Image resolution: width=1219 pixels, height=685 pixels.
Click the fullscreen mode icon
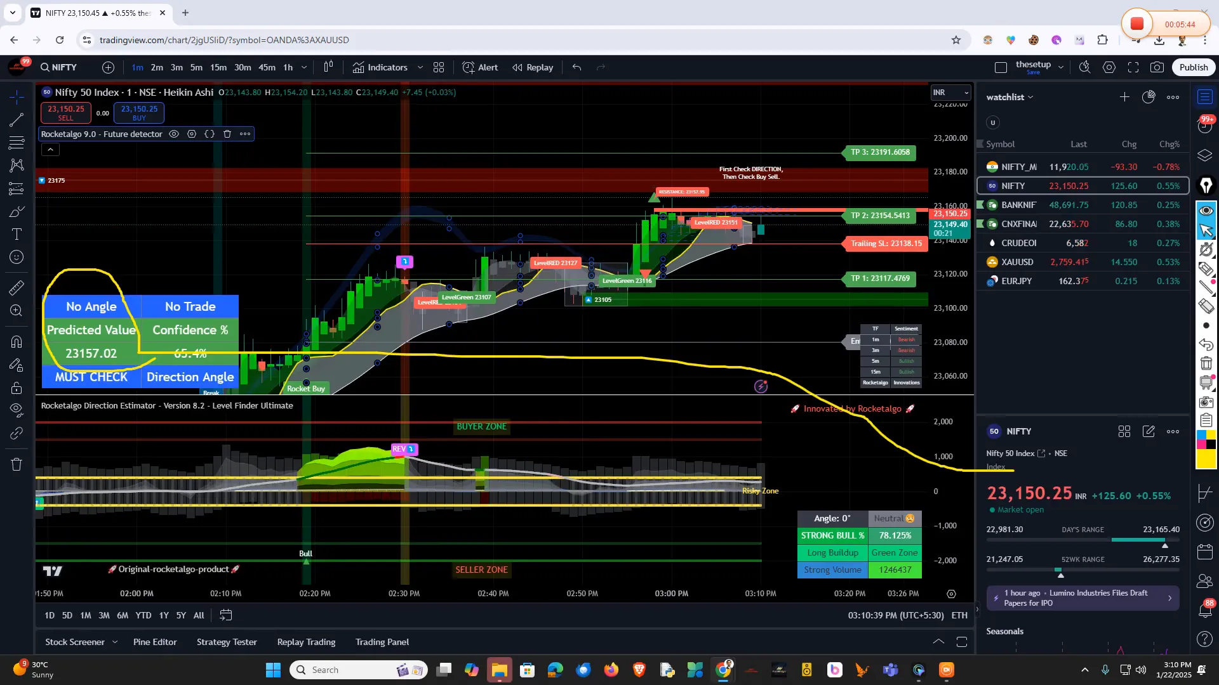[1133, 67]
